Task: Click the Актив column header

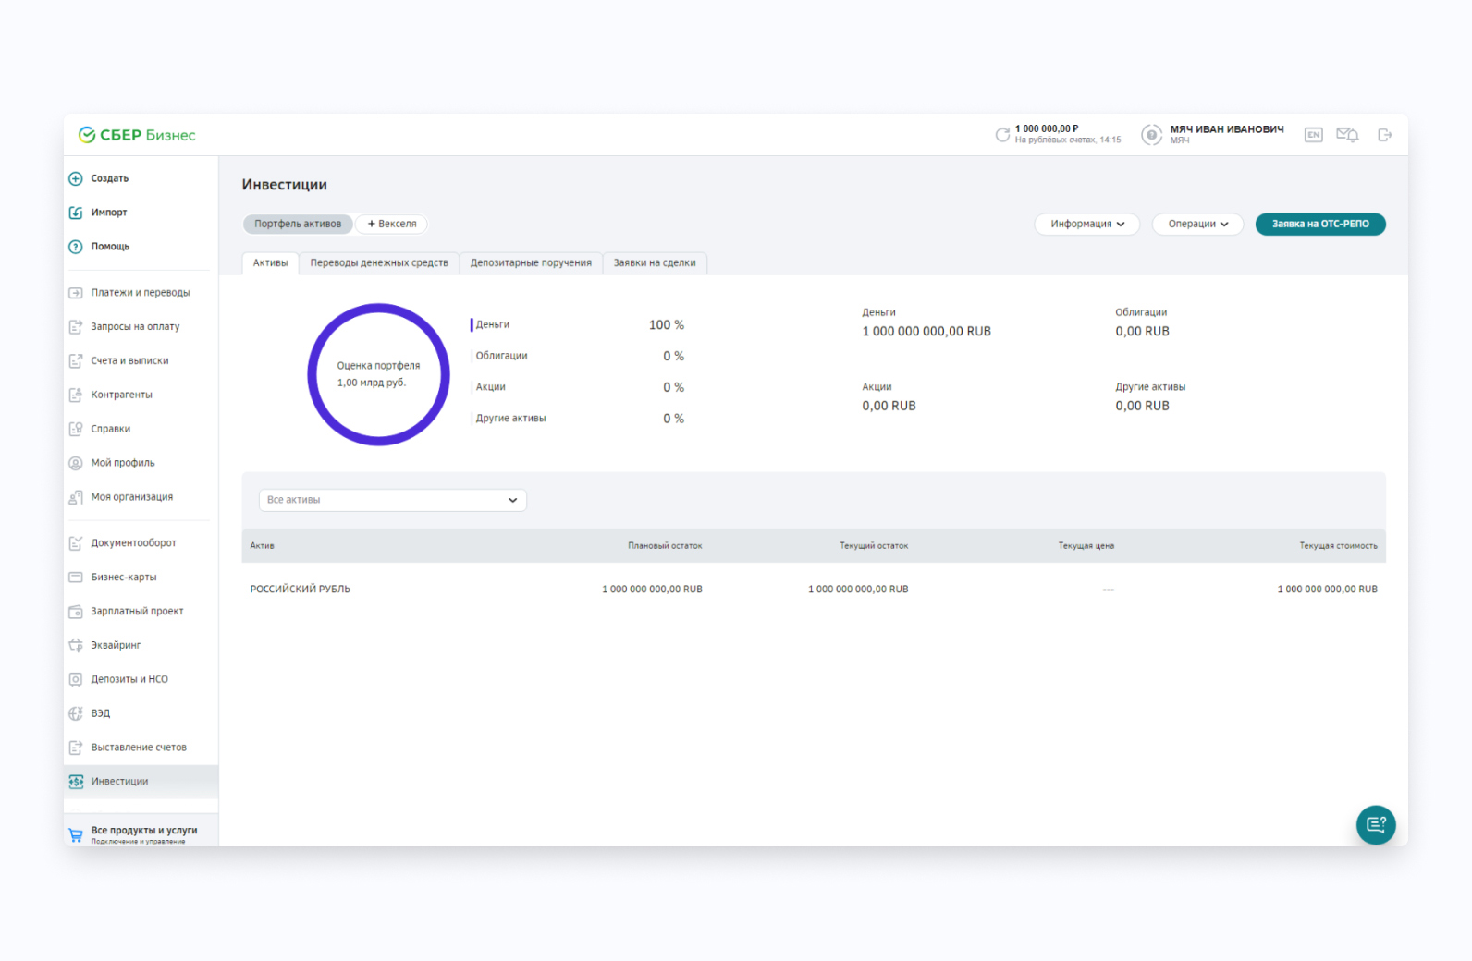Action: point(263,546)
